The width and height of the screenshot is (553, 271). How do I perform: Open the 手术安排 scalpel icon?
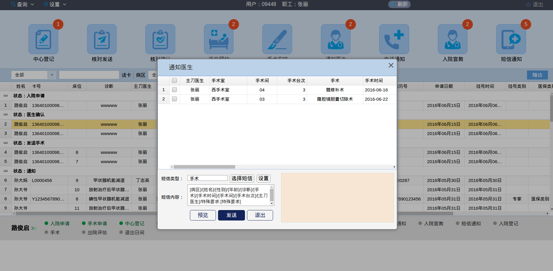coord(277,39)
